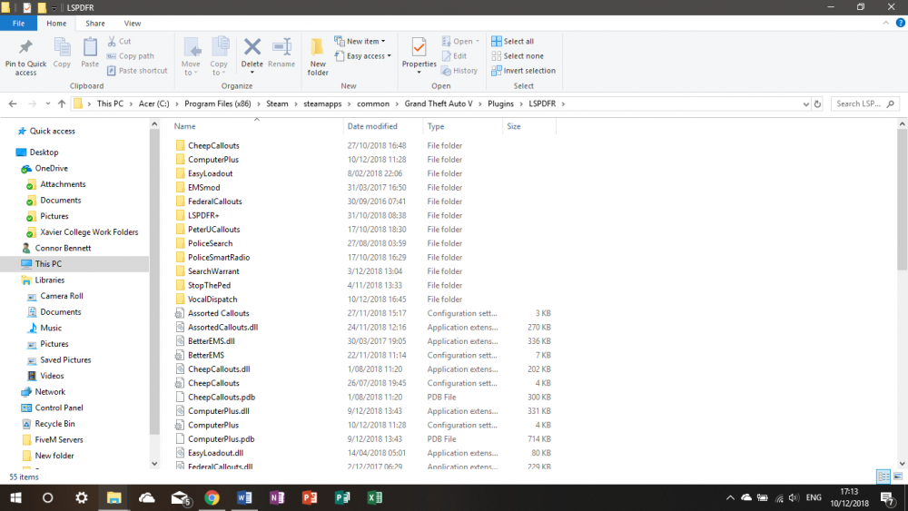The height and width of the screenshot is (511, 908).
Task: Click Steam in the address breadcrumb
Action: (x=277, y=103)
